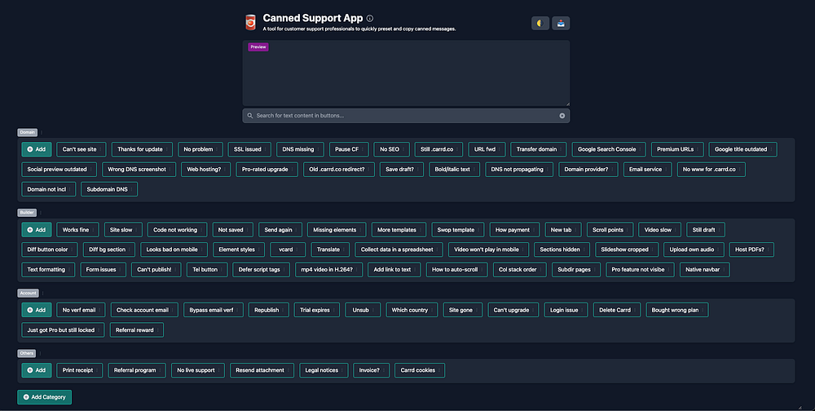Select the "SSL issued" canned message
The image size is (815, 411).
[249, 149]
